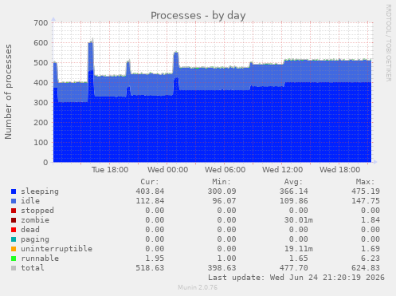
Task: Click runnable minimum value 1.00
Action: tap(226, 259)
